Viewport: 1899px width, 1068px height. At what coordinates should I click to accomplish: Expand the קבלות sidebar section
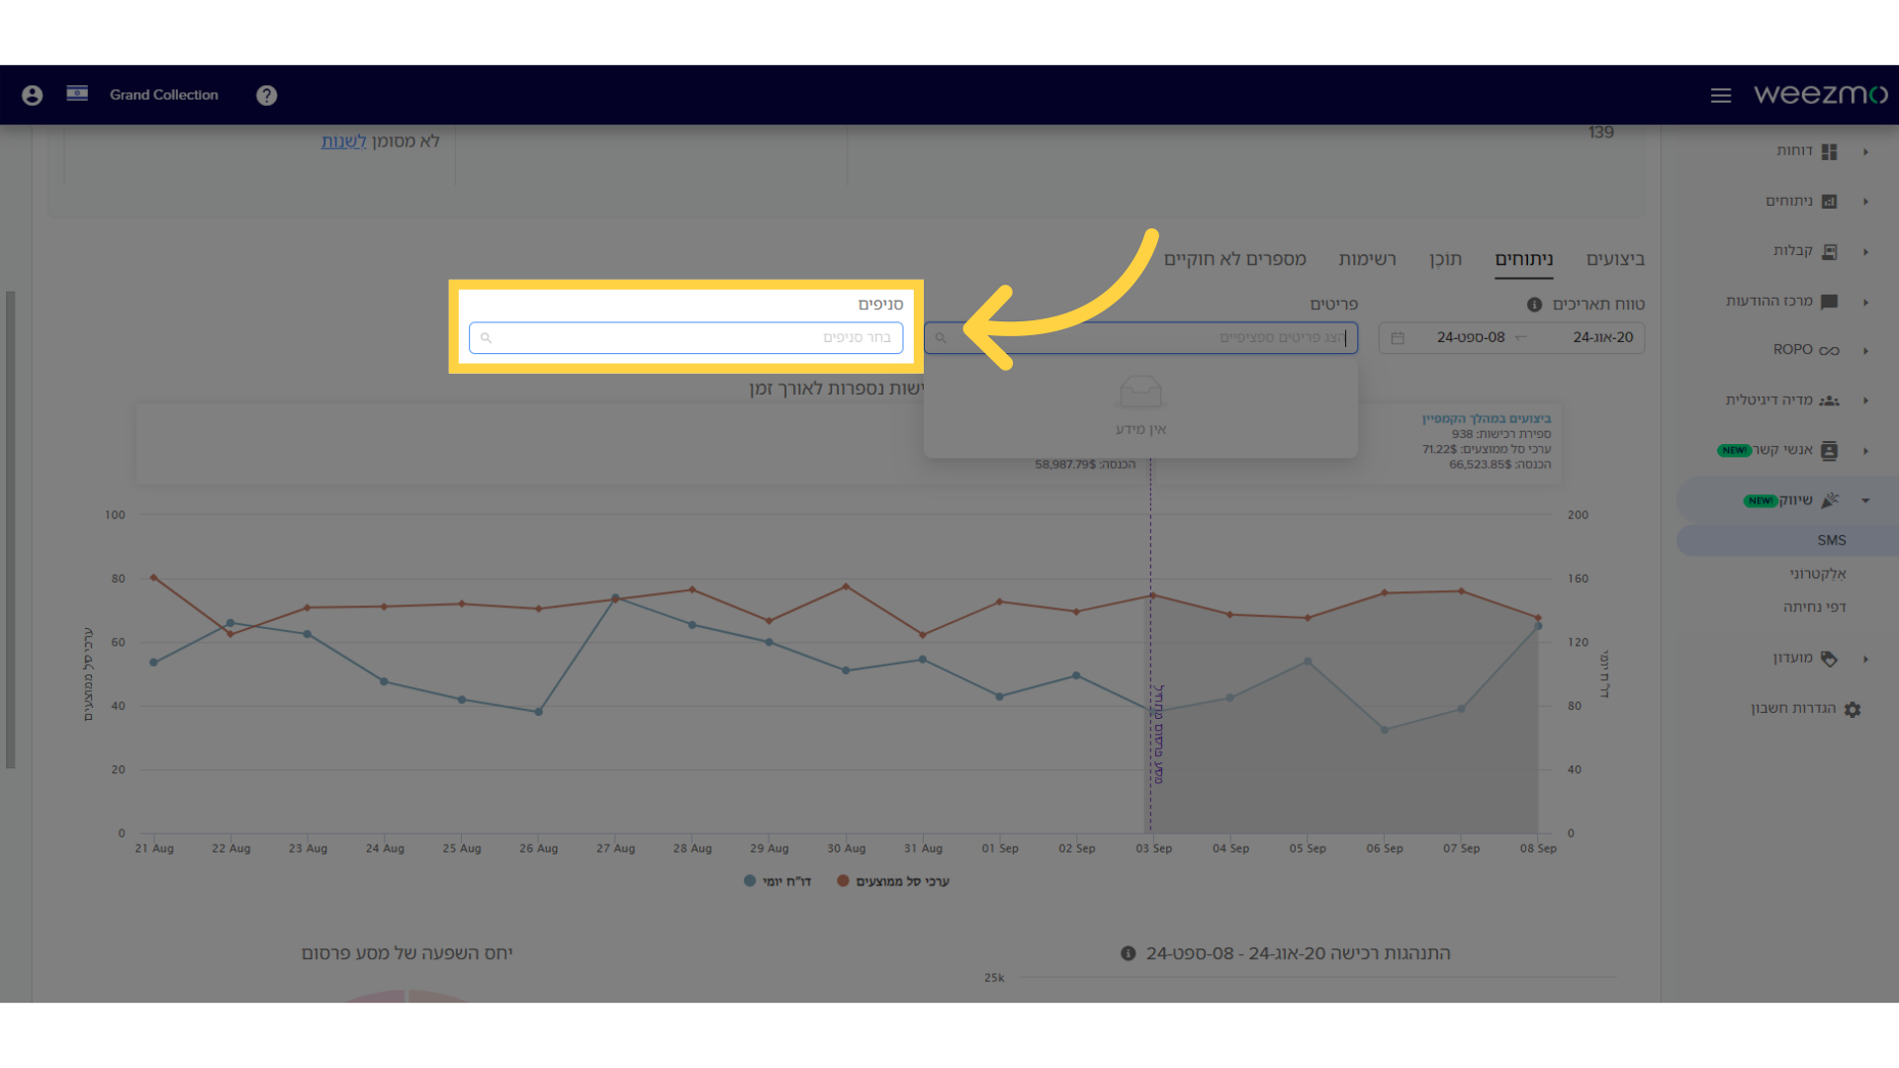click(1865, 251)
